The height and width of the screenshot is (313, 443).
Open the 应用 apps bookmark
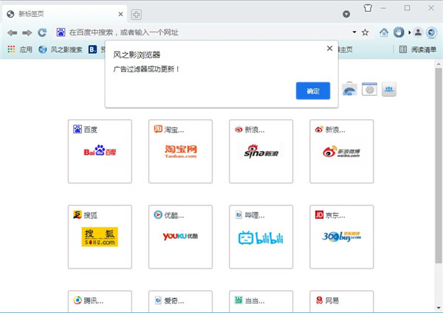tap(20, 49)
